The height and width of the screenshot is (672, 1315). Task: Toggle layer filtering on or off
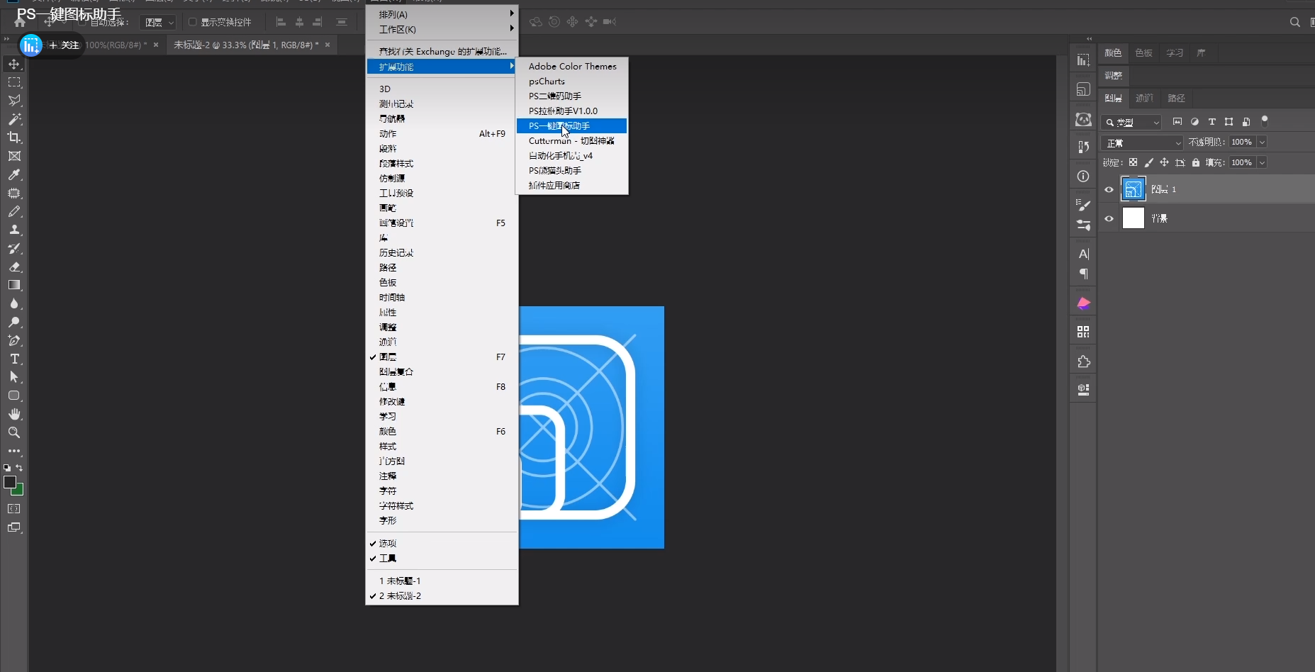(1265, 121)
